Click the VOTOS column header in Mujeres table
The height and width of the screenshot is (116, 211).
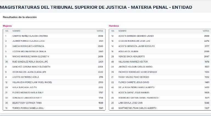pyautogui.click(x=100, y=31)
